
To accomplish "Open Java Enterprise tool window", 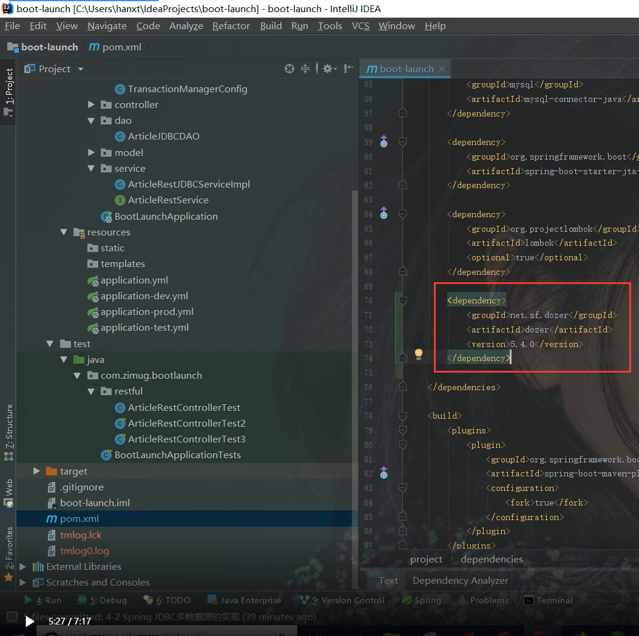I will pos(244,600).
